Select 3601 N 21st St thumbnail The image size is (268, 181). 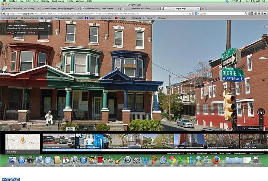[254, 141]
